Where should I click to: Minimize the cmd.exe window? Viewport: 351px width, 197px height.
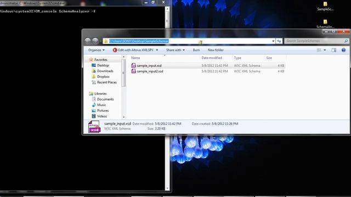[146, 2]
